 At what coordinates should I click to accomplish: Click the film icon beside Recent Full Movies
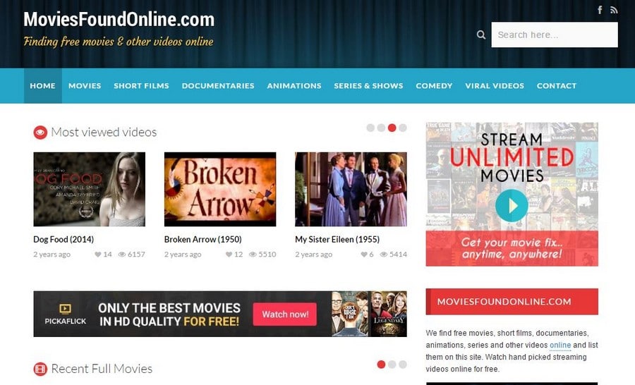click(x=40, y=369)
